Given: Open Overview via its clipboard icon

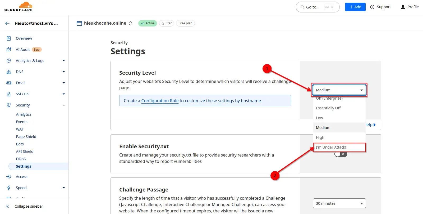Looking at the screenshot, I should pyautogui.click(x=9, y=38).
